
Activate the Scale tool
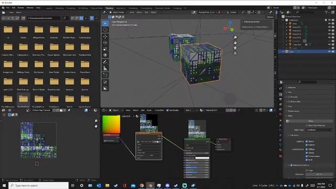105,49
